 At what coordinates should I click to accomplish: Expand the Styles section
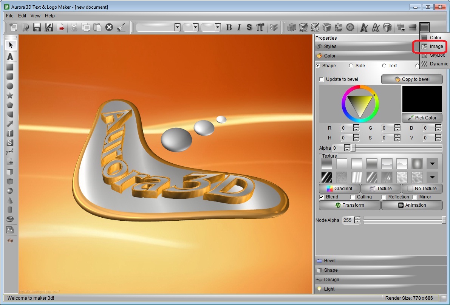(x=367, y=46)
